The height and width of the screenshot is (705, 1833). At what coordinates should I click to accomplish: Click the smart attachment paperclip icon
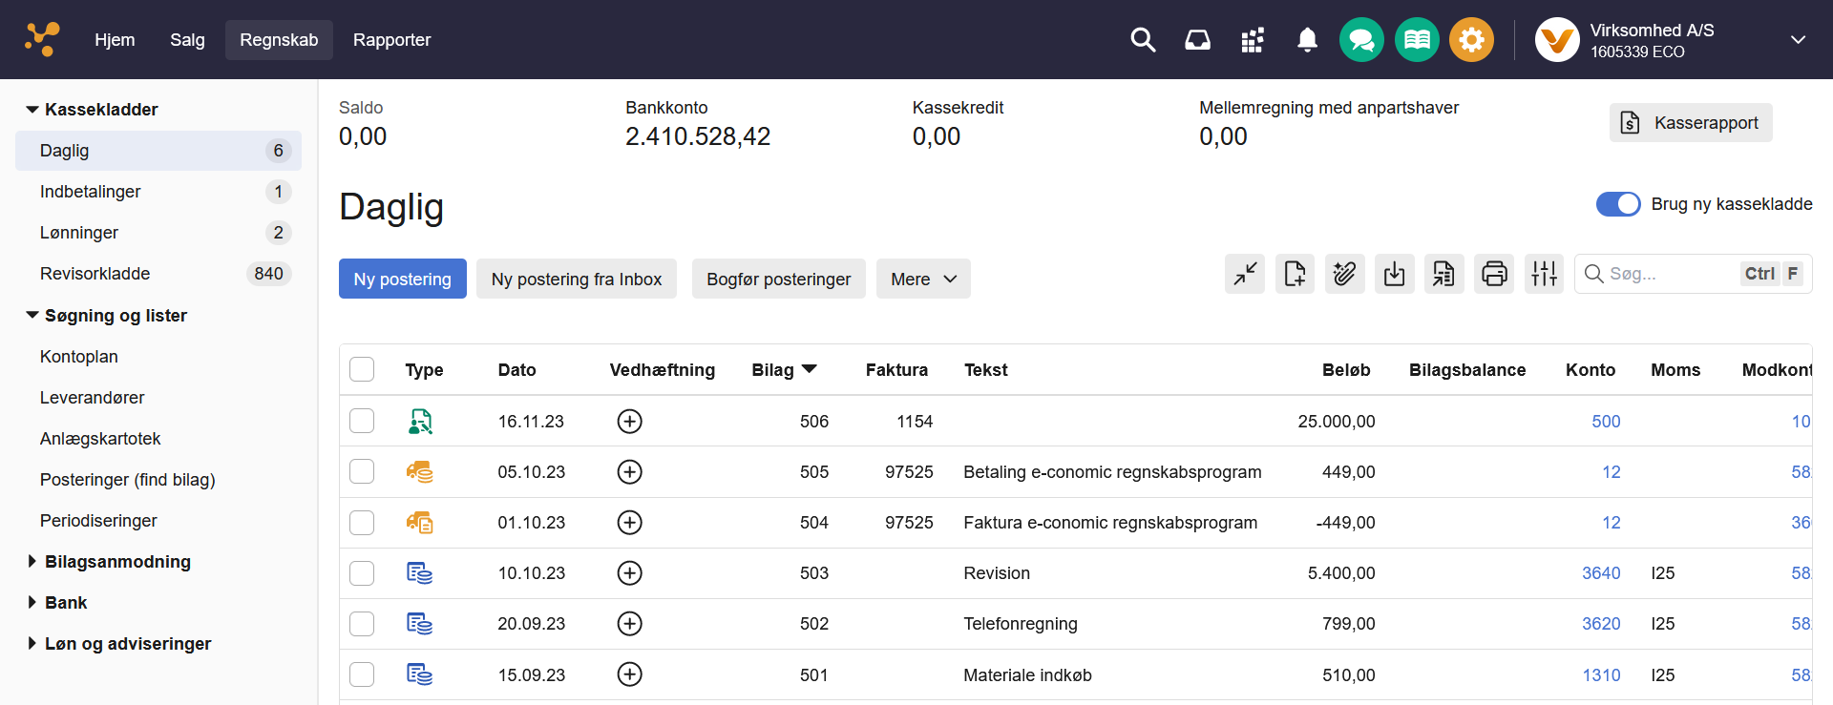(1344, 275)
